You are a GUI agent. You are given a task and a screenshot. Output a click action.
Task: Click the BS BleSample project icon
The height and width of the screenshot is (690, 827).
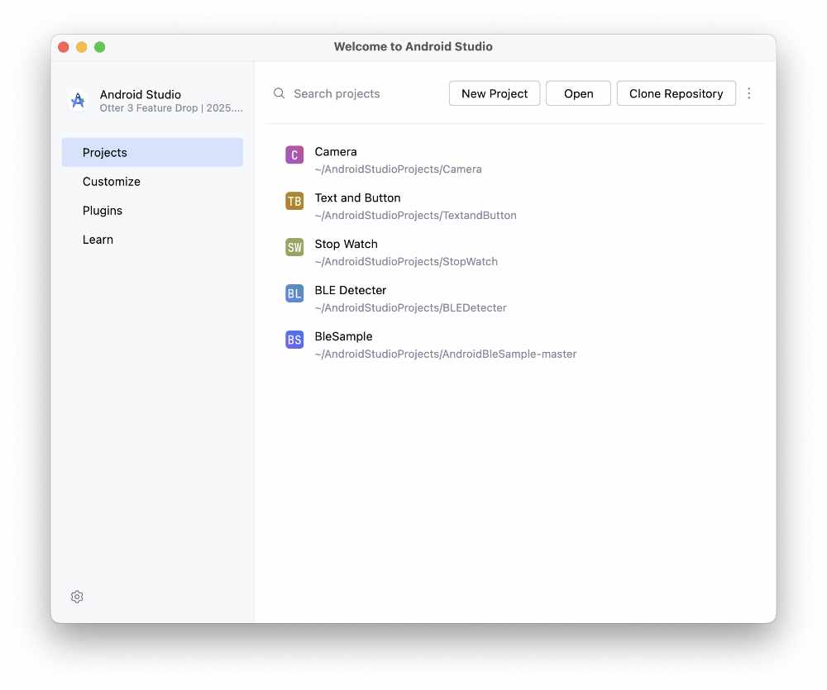pyautogui.click(x=294, y=340)
